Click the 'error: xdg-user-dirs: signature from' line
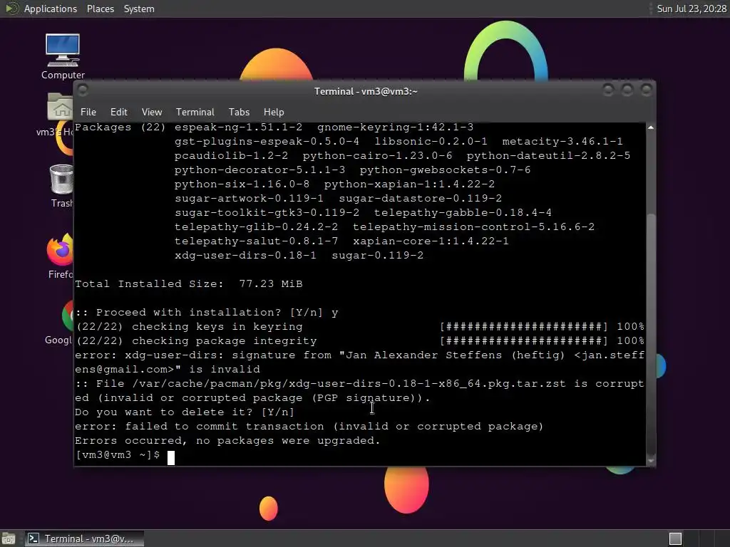 [x=360, y=355]
